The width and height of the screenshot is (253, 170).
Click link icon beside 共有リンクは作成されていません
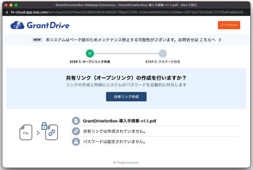click(x=76, y=131)
